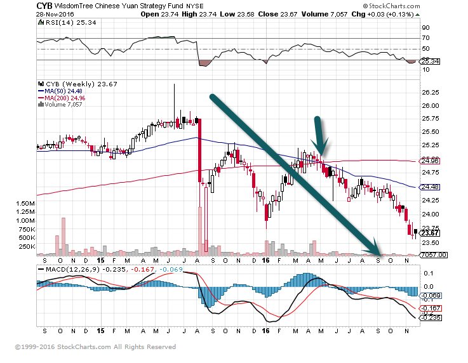The width and height of the screenshot is (468, 363).
Task: Click the Volume 7,057 legend entry in price panel
Action: pyautogui.click(x=64, y=105)
